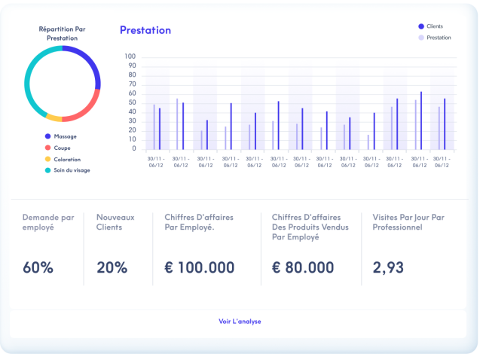The image size is (480, 354).
Task: Click the red Coupe legend dot
Action: click(47, 148)
